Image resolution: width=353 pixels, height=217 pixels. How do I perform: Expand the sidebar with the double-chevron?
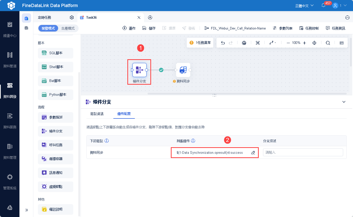pos(27,210)
